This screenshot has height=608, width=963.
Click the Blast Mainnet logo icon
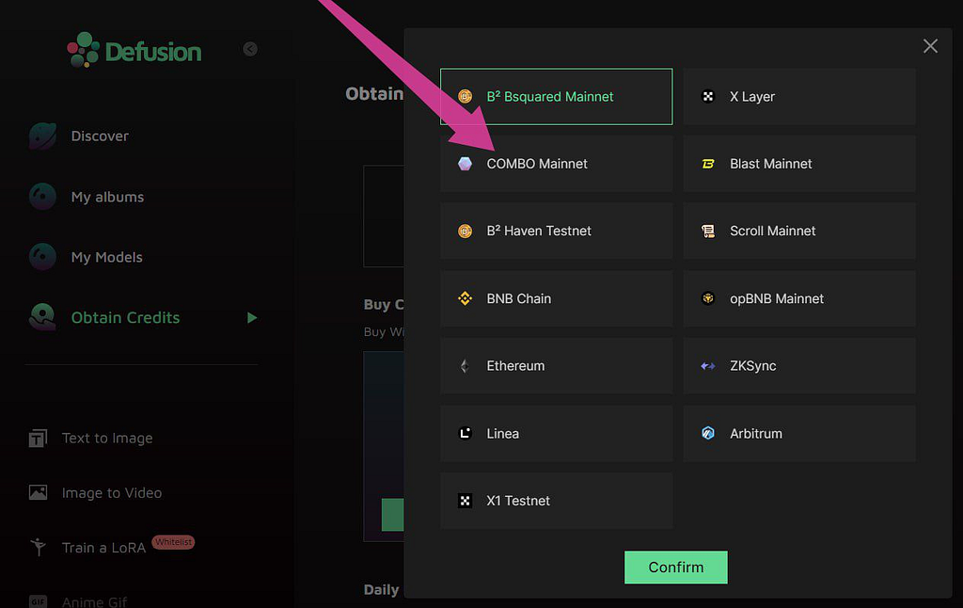coord(708,164)
